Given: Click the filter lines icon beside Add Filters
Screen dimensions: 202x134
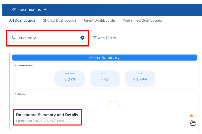Looking at the screenshot, I should click(95, 37).
